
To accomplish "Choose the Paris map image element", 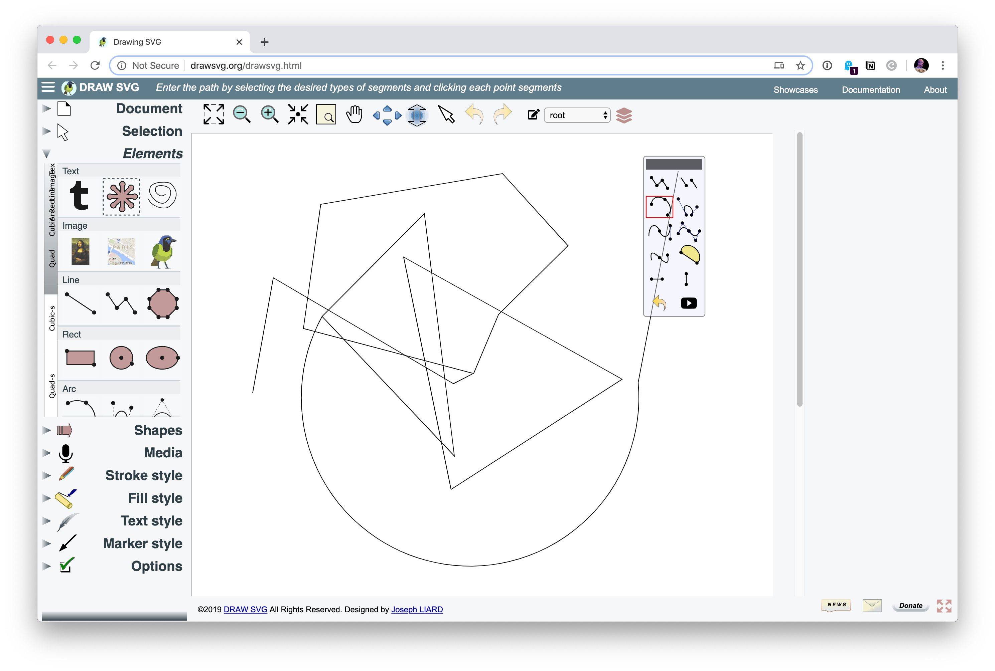I will [121, 251].
